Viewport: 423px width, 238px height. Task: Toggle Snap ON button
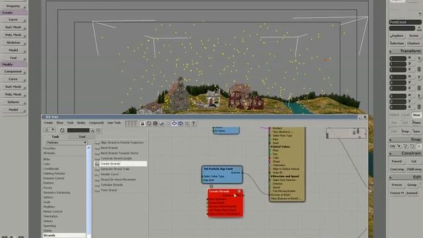pos(393,146)
